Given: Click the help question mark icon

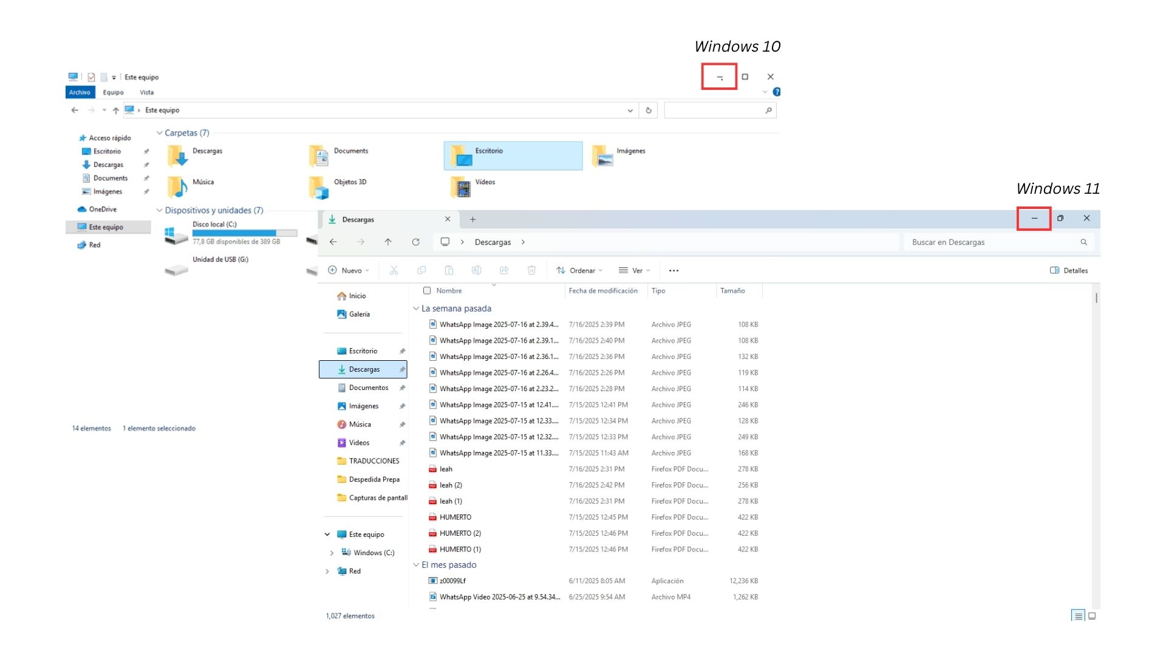Looking at the screenshot, I should tap(776, 92).
